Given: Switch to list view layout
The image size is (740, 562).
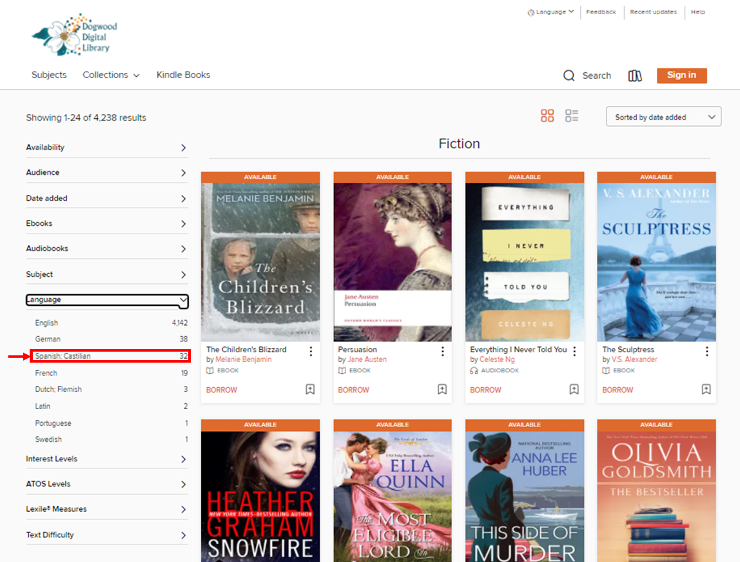Looking at the screenshot, I should 572,116.
